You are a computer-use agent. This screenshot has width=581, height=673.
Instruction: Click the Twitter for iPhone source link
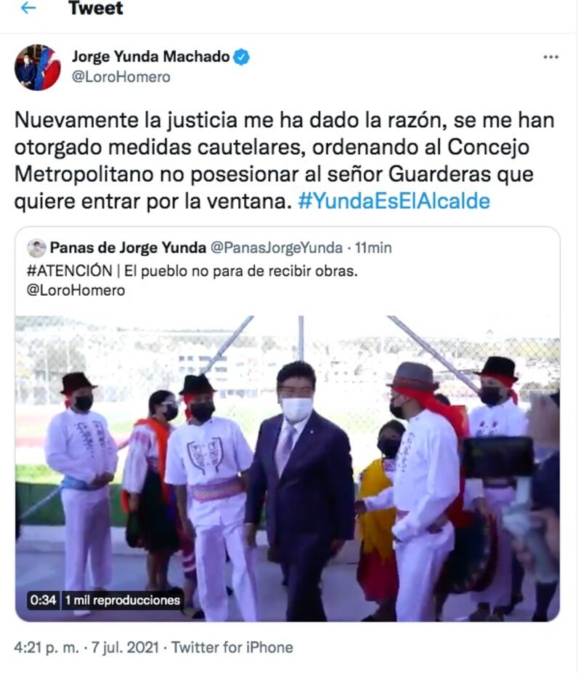pyautogui.click(x=232, y=648)
